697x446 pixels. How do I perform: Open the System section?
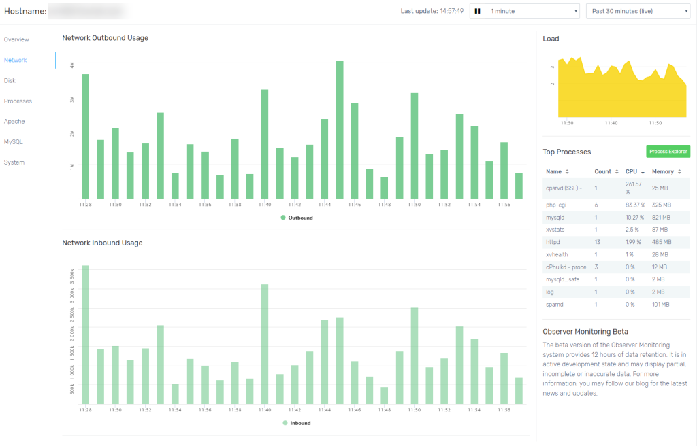pyautogui.click(x=16, y=162)
